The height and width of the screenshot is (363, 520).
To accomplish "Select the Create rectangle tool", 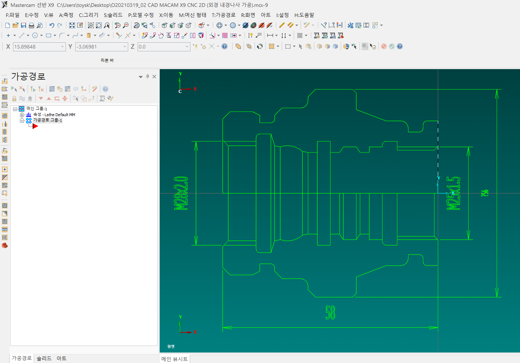I will click(x=49, y=35).
